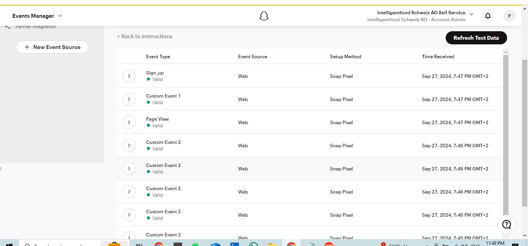Click the Valid status under Custom Event 1

155,103
